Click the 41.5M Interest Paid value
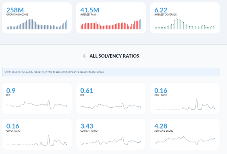227x154 pixels. click(x=90, y=10)
